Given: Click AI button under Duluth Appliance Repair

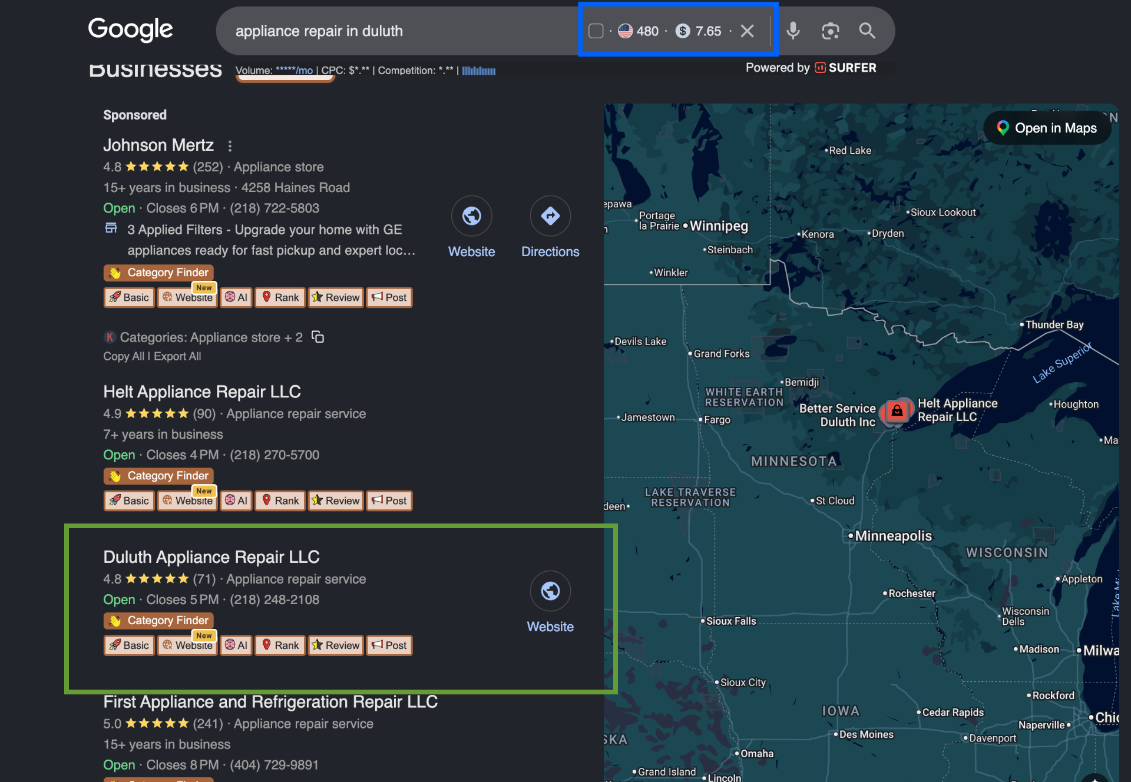Looking at the screenshot, I should 236,645.
